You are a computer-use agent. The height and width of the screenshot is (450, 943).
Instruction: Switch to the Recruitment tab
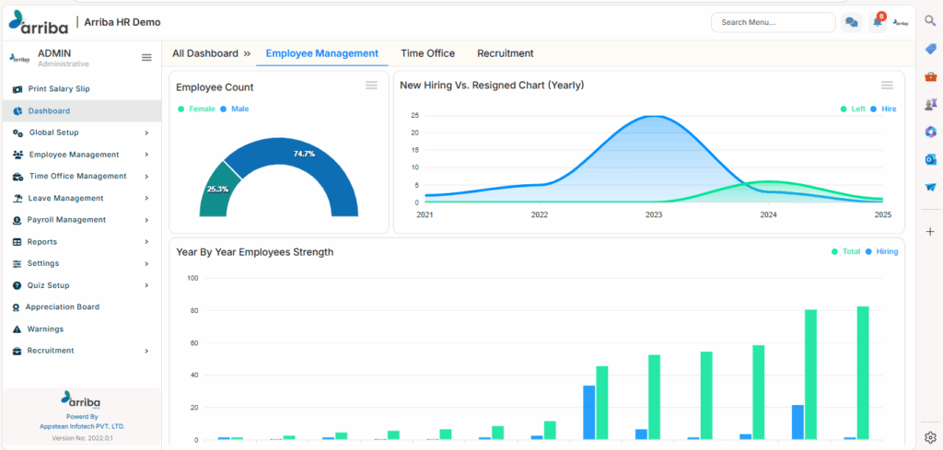pos(506,53)
